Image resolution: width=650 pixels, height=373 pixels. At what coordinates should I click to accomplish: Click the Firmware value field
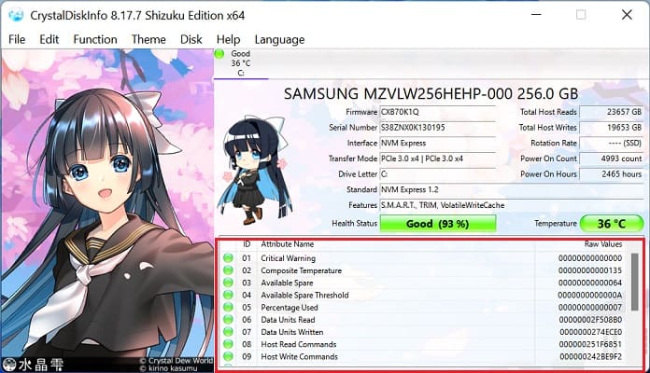point(438,112)
